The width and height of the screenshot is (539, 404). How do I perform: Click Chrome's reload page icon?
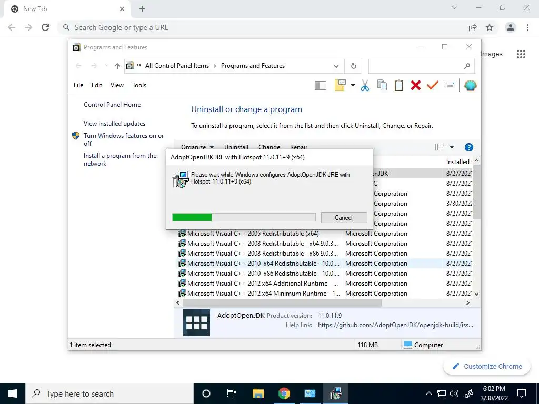(x=45, y=27)
